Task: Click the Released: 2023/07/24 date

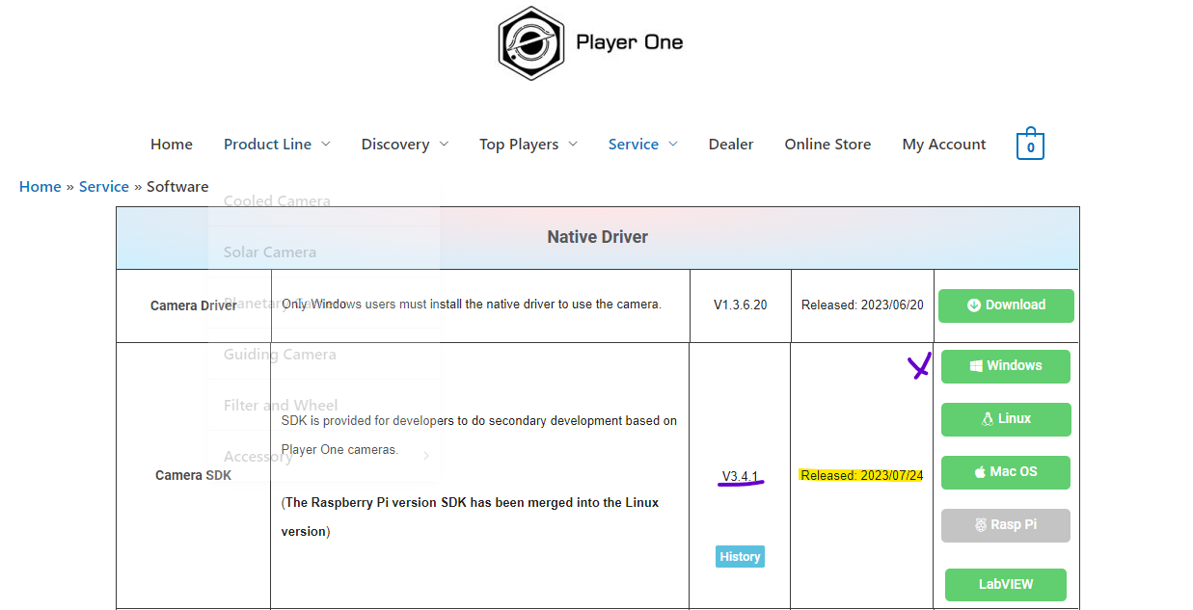Action: point(861,475)
